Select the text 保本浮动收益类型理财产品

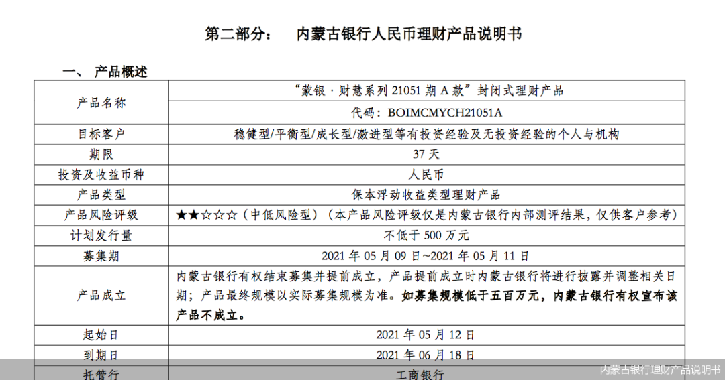click(426, 195)
